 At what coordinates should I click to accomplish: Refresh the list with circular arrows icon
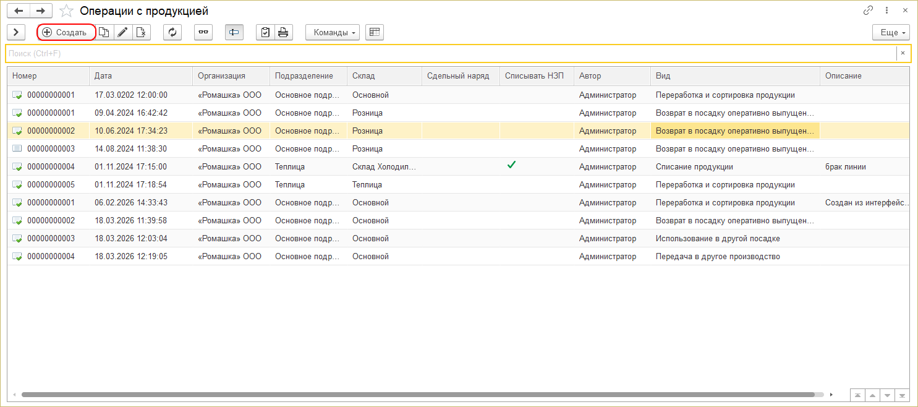tap(172, 33)
